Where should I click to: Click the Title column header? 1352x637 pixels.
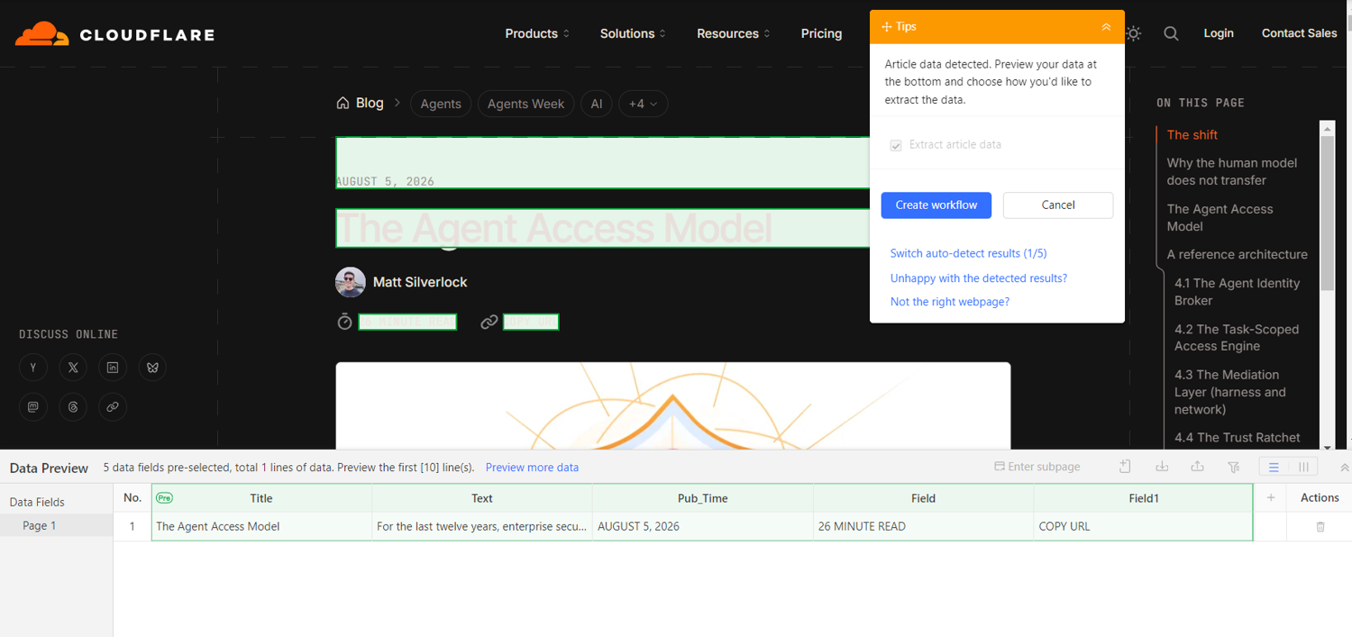[x=261, y=498]
